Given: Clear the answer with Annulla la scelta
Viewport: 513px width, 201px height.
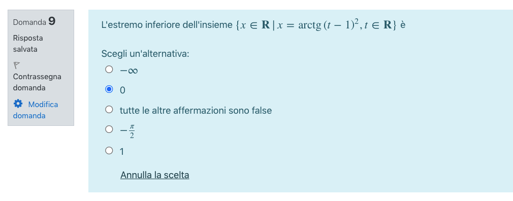Looking at the screenshot, I should pyautogui.click(x=155, y=175).
